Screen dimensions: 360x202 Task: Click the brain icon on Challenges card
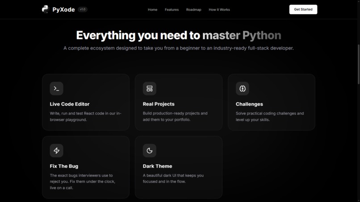point(243,88)
